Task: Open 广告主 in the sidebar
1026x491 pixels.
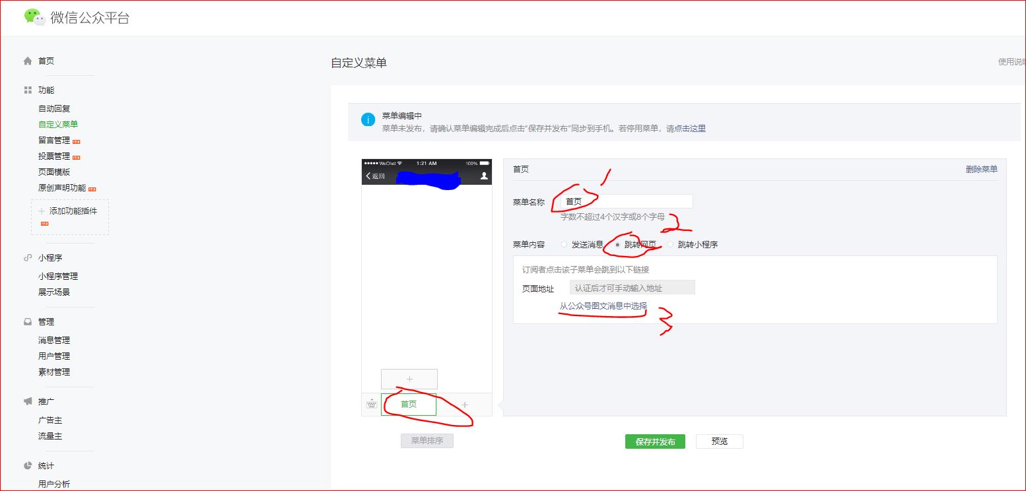Action: coord(50,420)
